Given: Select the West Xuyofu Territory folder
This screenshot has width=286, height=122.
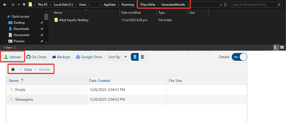Looking at the screenshot, I should click(74, 20).
